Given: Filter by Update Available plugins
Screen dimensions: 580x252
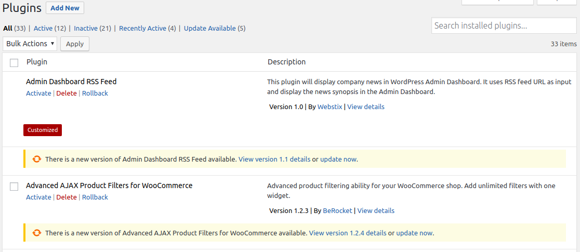Looking at the screenshot, I should pyautogui.click(x=210, y=28).
